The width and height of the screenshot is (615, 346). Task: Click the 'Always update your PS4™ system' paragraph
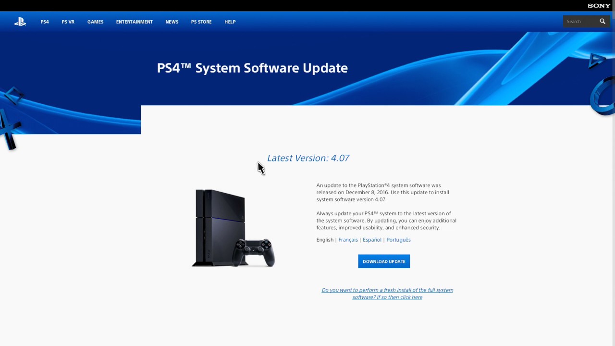tap(386, 221)
